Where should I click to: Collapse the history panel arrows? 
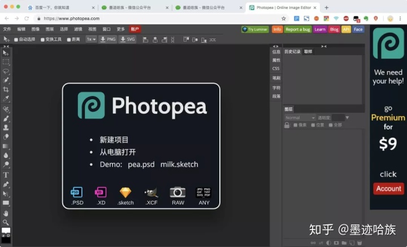click(324, 46)
